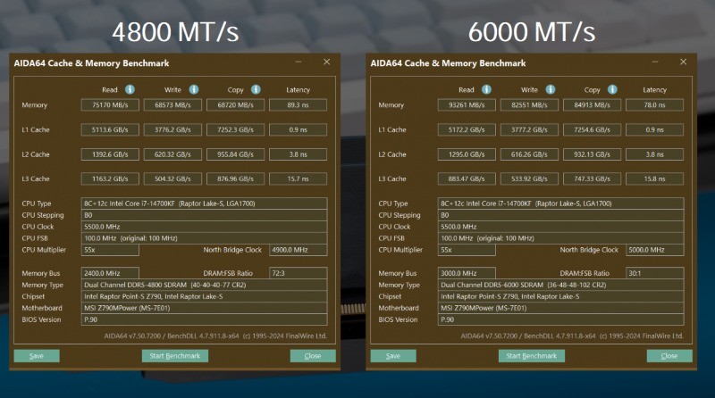Click L1 Cache copy value 7254.6 GB/s
This screenshot has height=398, width=715.
pos(592,129)
